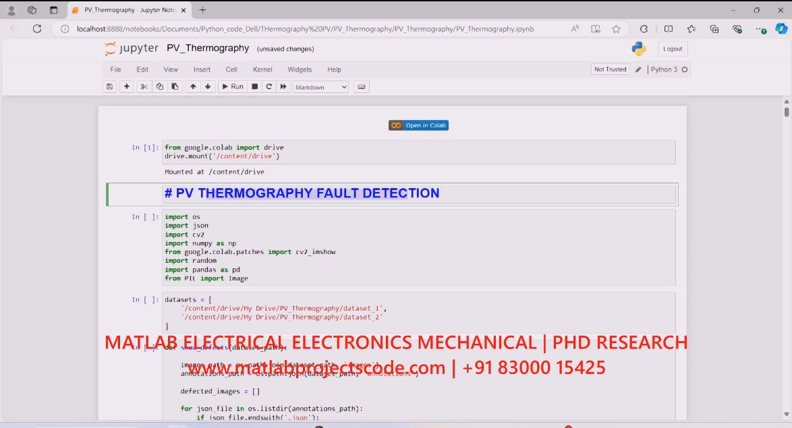
Task: Open the cell type Markdown dropdown
Action: pyautogui.click(x=320, y=88)
